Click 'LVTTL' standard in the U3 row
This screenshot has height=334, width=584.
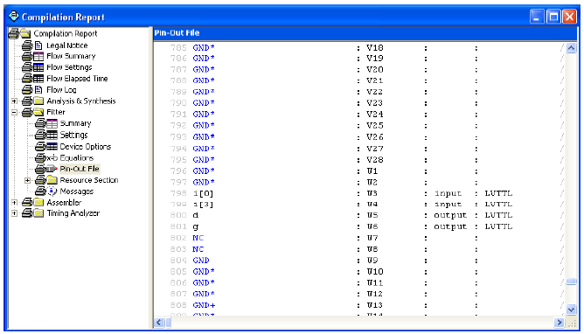coord(498,193)
